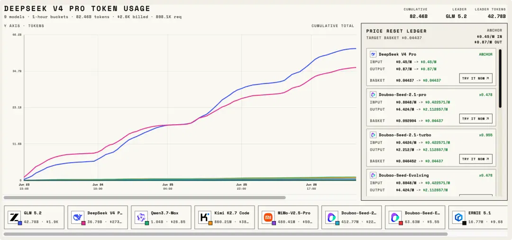Click the Price Reset Ledger heading
The image size is (512, 240).
coord(396,31)
